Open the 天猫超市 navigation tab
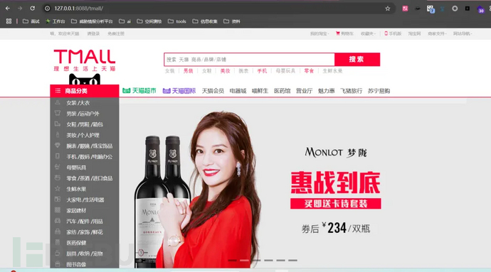Viewport: 491px width, 272px height. click(x=139, y=91)
